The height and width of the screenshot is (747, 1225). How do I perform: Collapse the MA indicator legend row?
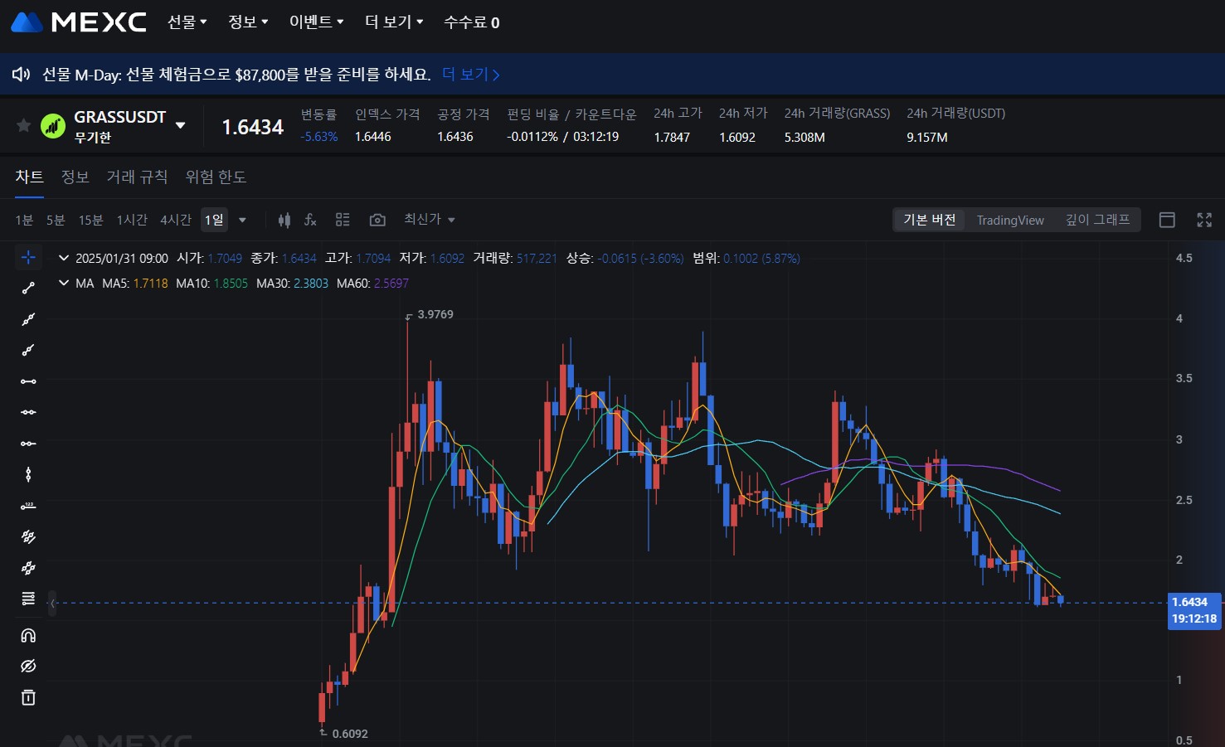click(x=64, y=283)
